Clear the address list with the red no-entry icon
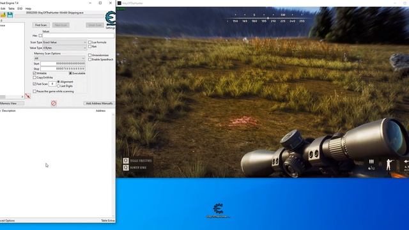Viewport: 409px width, 230px height. point(54,103)
